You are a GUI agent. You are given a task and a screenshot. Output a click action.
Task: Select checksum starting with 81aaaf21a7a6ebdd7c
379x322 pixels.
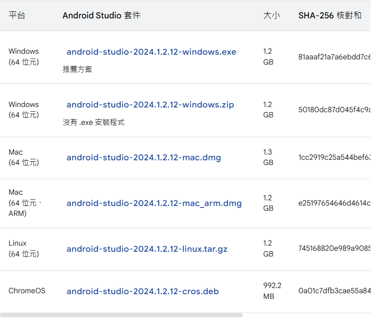(x=334, y=57)
